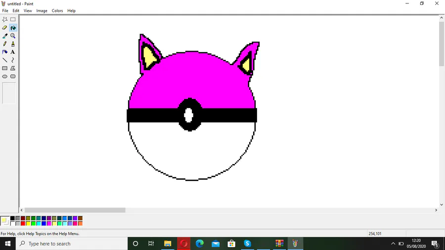This screenshot has width=445, height=250.
Task: Select the Magnifier tool
Action: click(13, 36)
